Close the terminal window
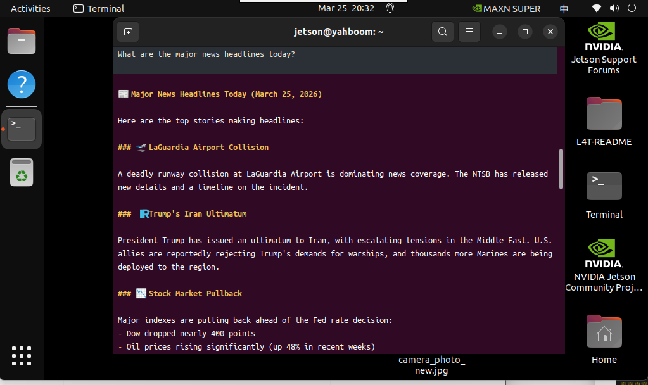 [x=550, y=32]
